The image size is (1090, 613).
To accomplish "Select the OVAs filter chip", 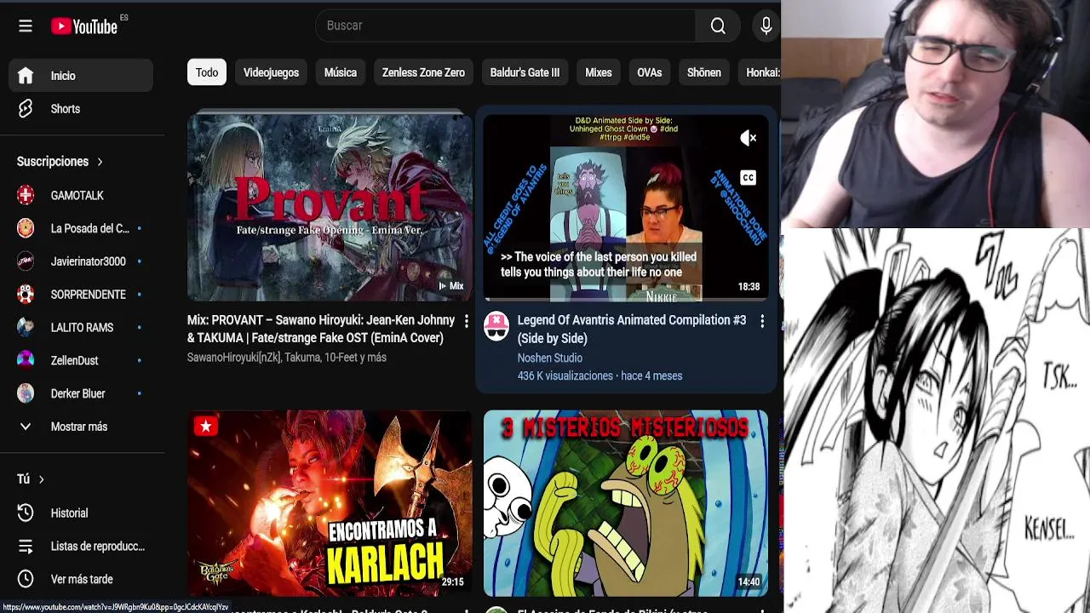I will (x=650, y=72).
